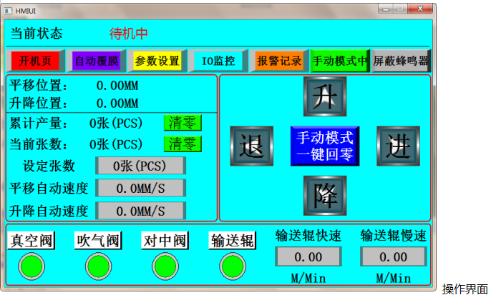This screenshot has width=491, height=295.
Task: Click the 输送辊慢速 speed field
Action: pos(394,256)
